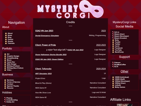View Terms of Service
The width and height of the screenshot is (141, 106).
tap(14, 82)
